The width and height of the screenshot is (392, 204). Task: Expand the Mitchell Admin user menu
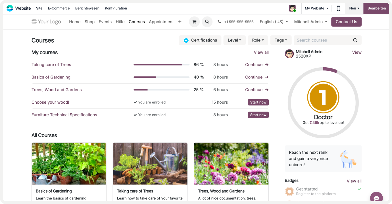point(311,22)
